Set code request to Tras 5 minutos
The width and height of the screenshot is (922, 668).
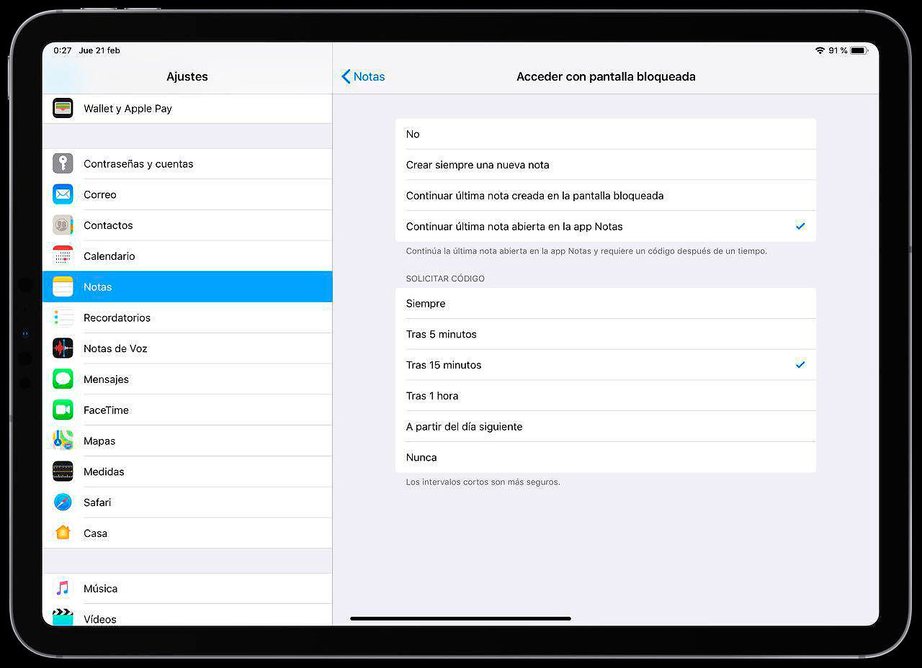[x=606, y=334]
